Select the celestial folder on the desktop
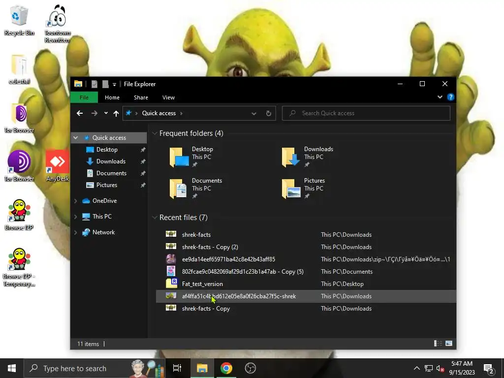 click(x=19, y=69)
